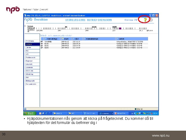
Task: Open help via the yellow question mark
Action: pyautogui.click(x=145, y=20)
